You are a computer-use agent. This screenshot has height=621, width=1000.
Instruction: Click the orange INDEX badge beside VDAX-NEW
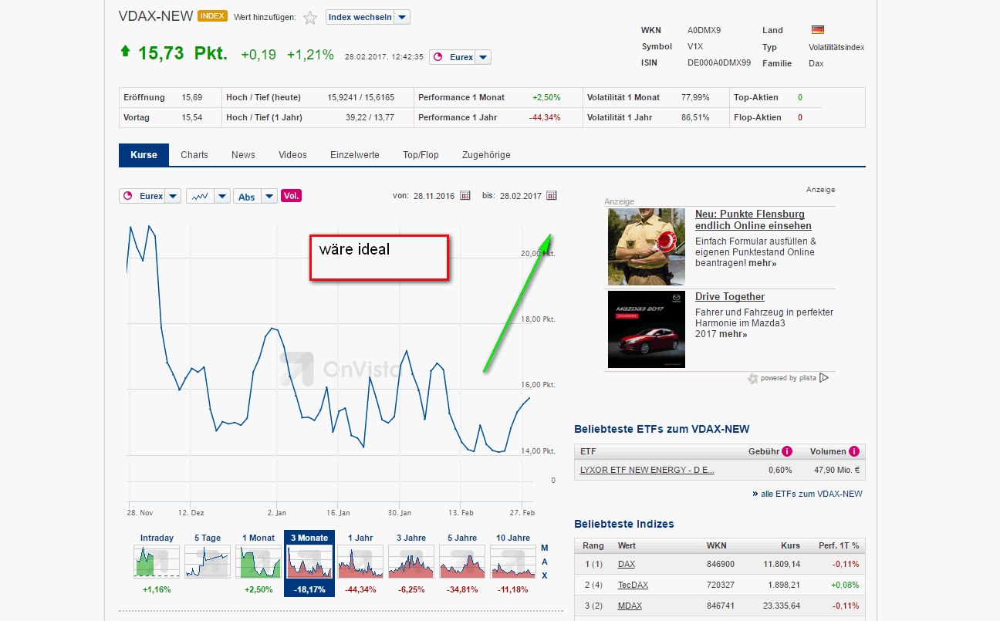(212, 16)
